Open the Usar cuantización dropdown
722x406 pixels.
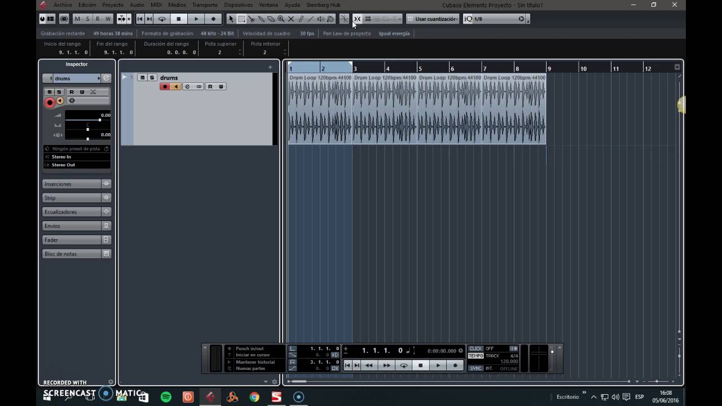(x=433, y=19)
